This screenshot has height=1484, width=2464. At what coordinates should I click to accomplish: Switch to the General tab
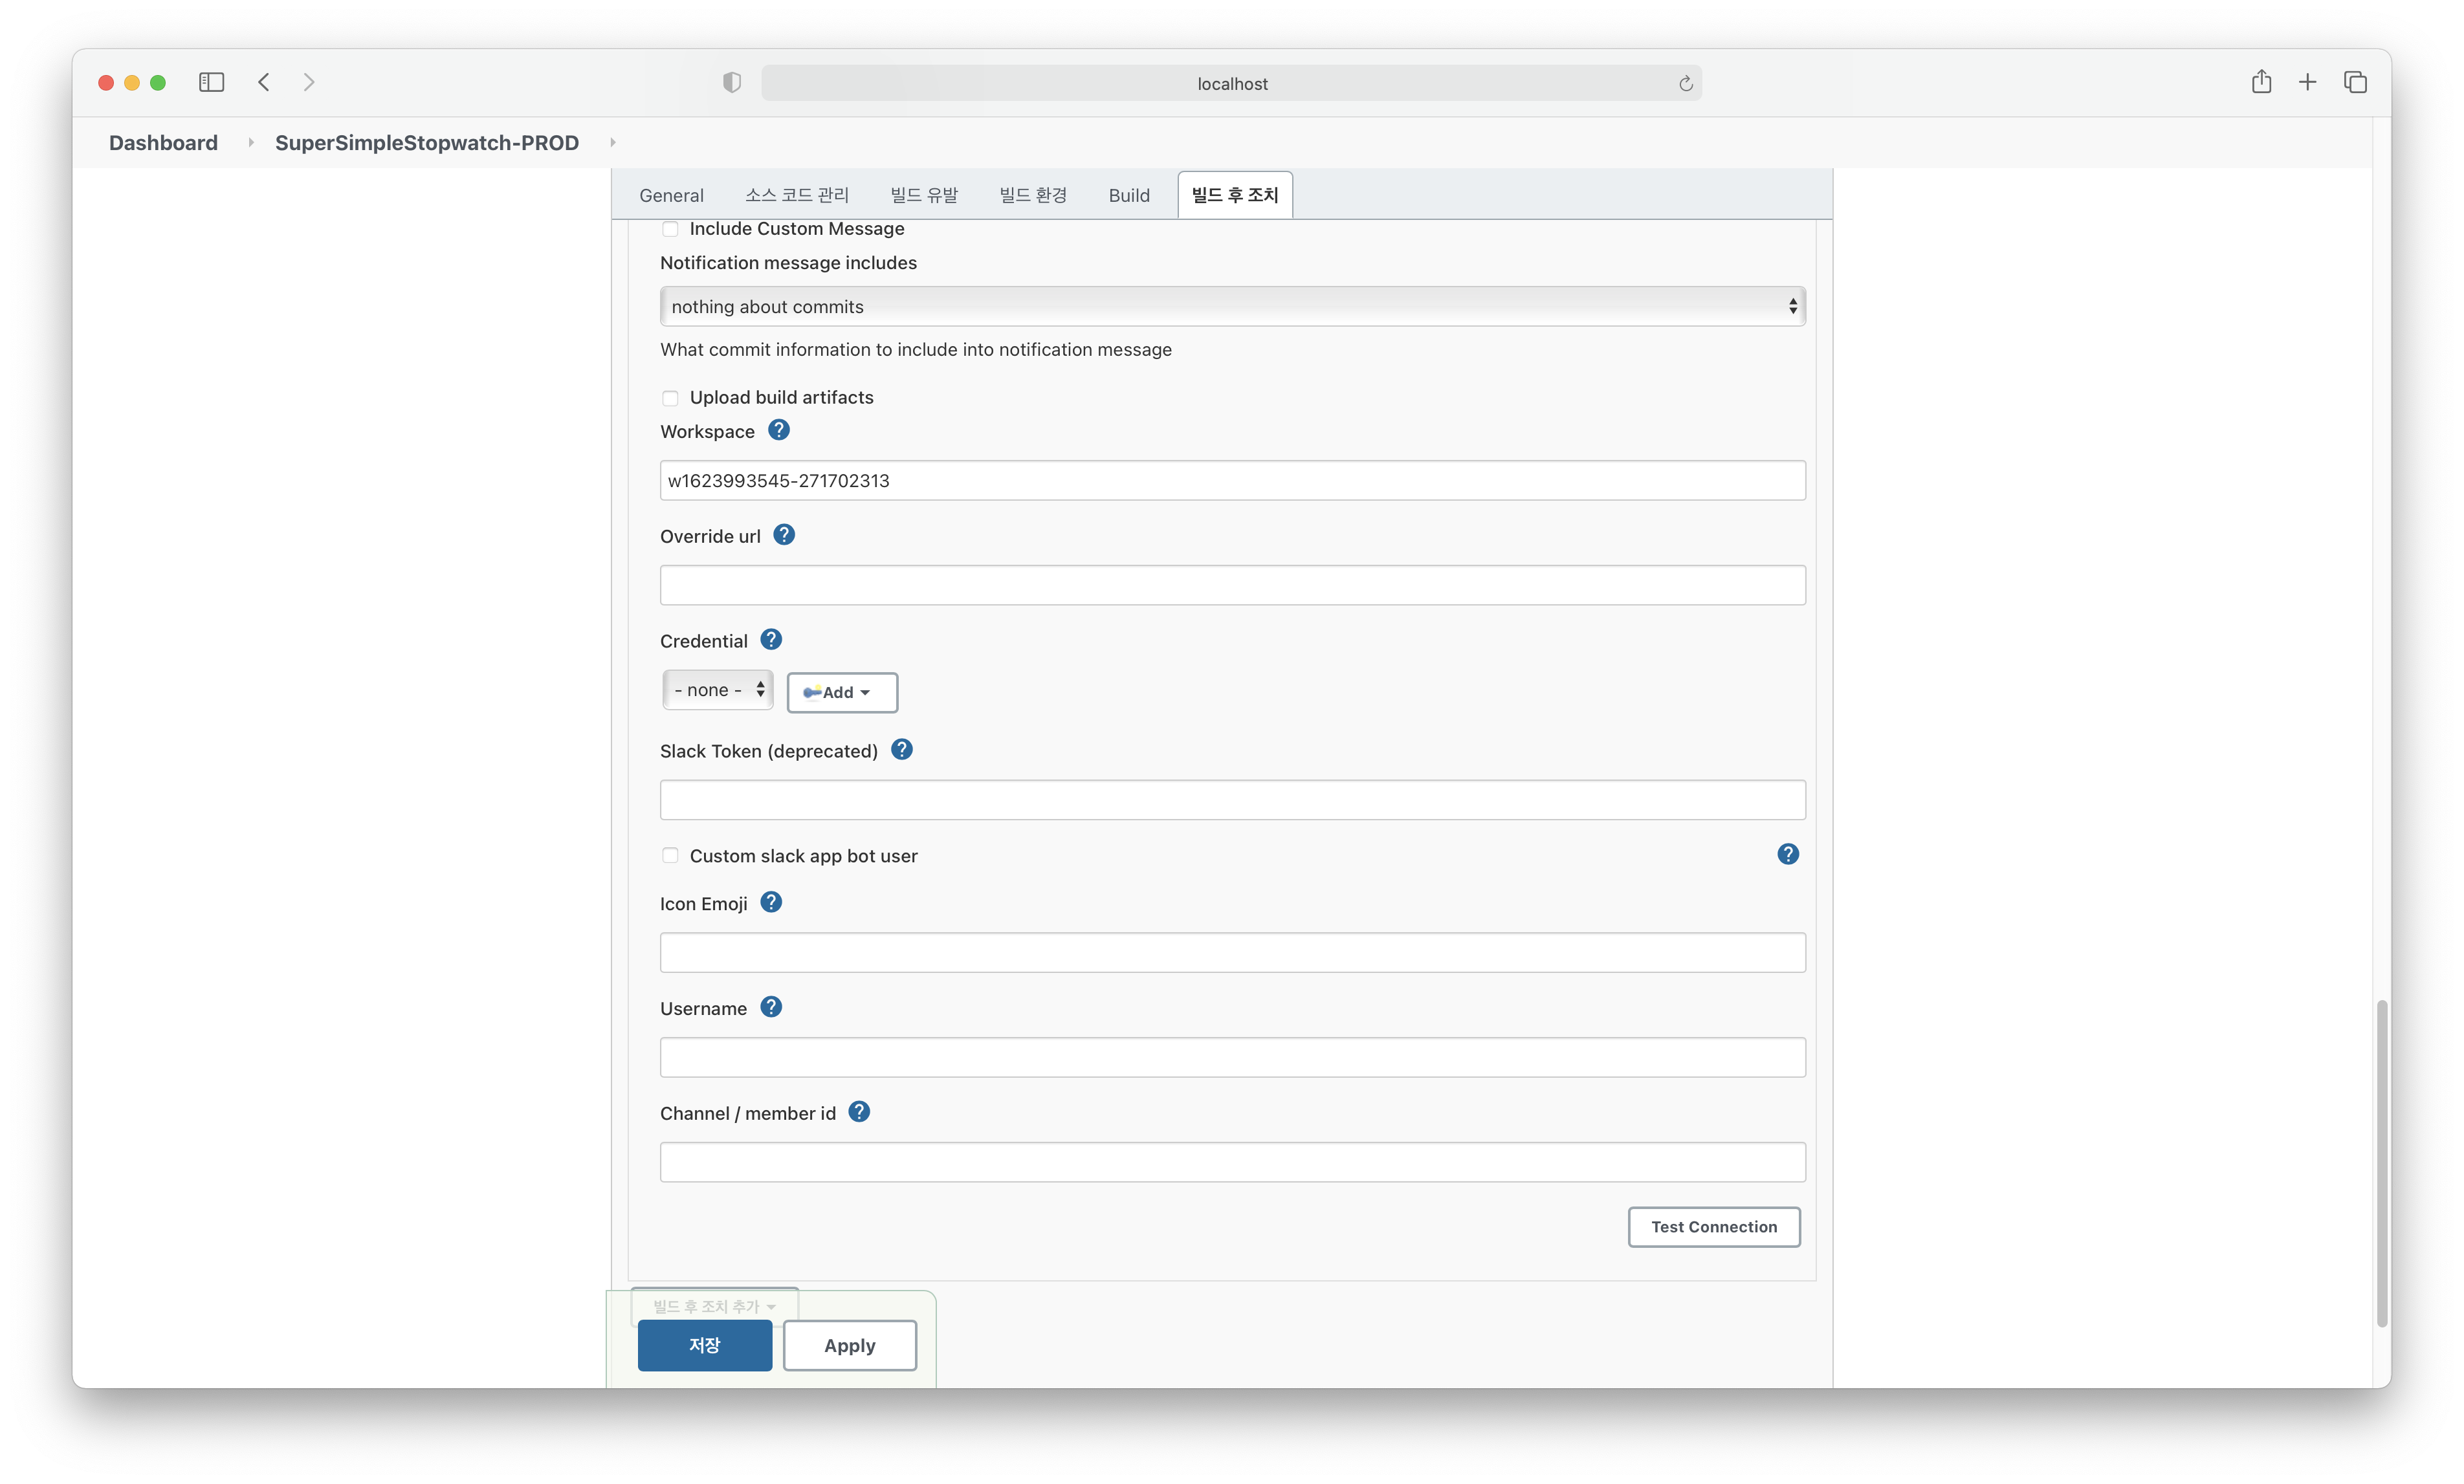point(671,195)
